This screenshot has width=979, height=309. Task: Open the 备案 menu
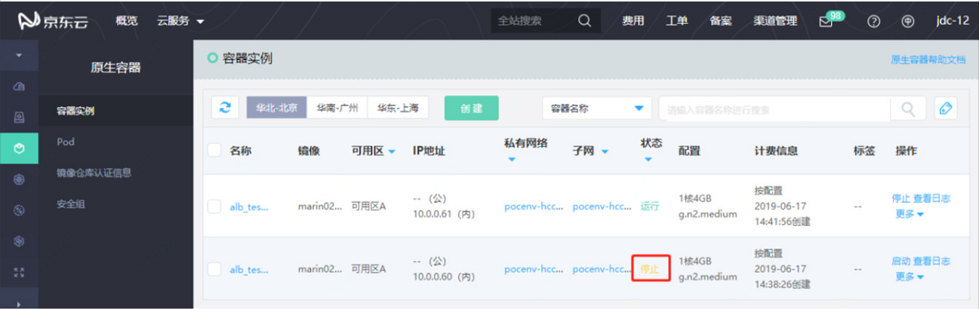[721, 20]
